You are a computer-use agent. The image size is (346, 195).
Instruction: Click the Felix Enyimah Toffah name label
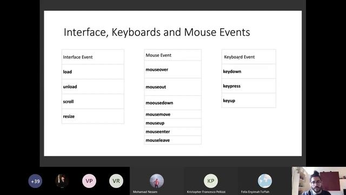click(255, 192)
